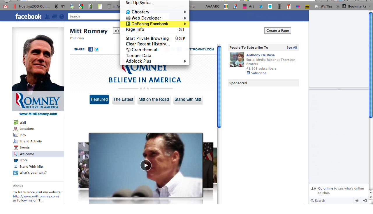Collapse chat sidebar arrow icon
This screenshot has width=373, height=214.
[x=365, y=201]
